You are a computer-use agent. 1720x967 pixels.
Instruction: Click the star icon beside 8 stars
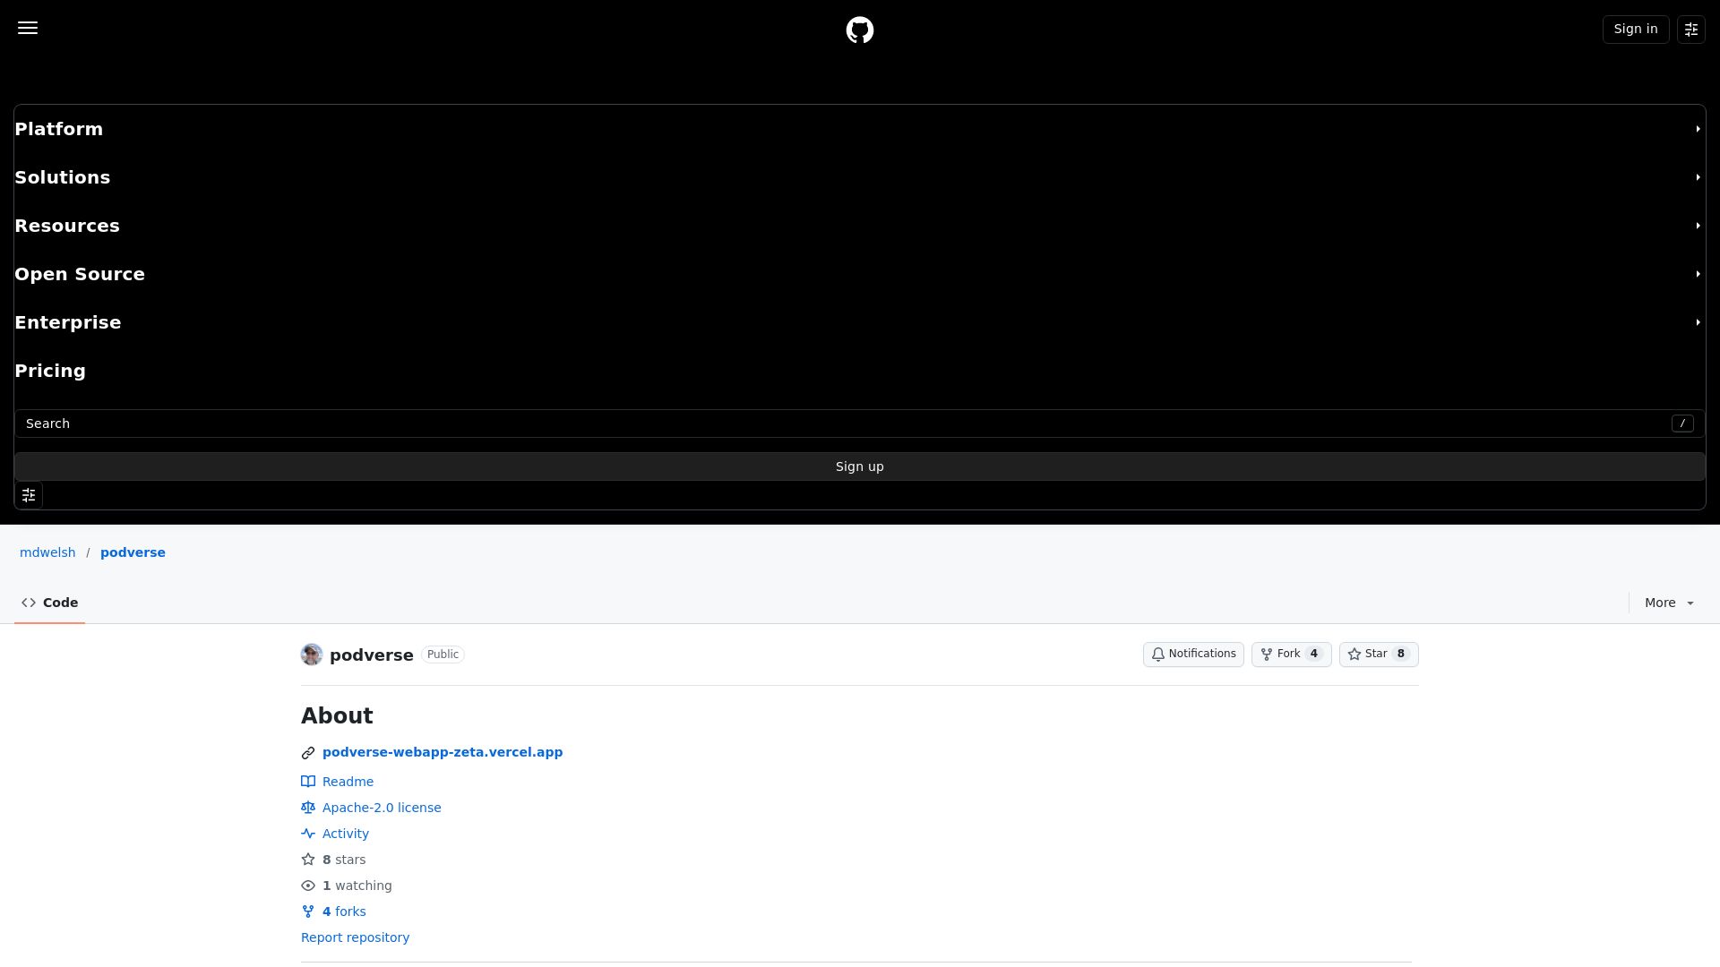(308, 860)
